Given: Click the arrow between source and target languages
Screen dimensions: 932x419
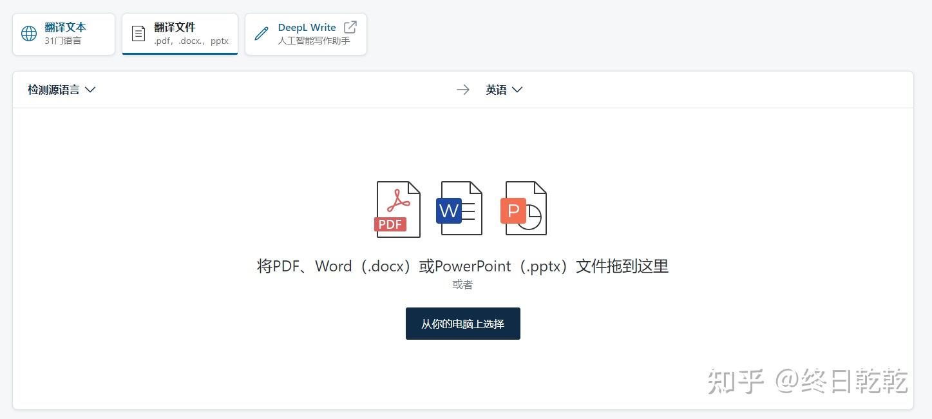Looking at the screenshot, I should point(463,90).
